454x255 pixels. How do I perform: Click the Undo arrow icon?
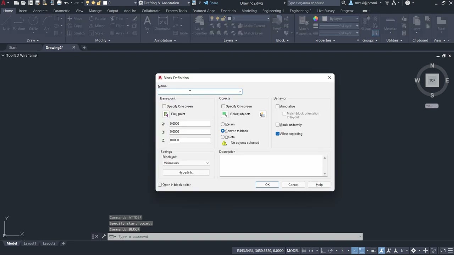(66, 3)
